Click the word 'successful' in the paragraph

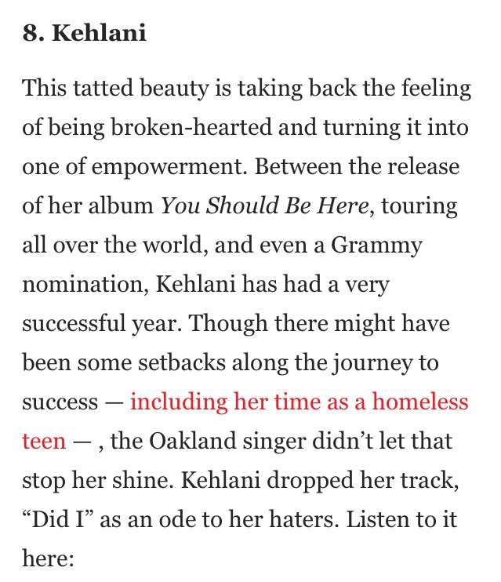pyautogui.click(x=74, y=324)
